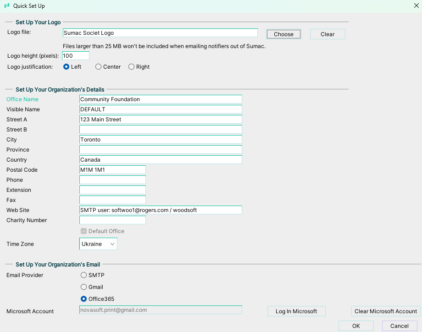Click the empty Fax field

pyautogui.click(x=112, y=200)
